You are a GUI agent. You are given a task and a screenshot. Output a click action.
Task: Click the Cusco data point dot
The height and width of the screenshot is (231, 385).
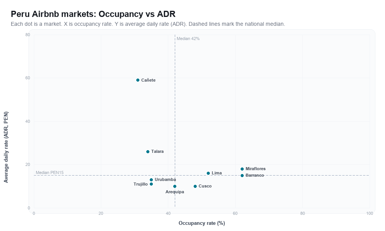(195, 186)
